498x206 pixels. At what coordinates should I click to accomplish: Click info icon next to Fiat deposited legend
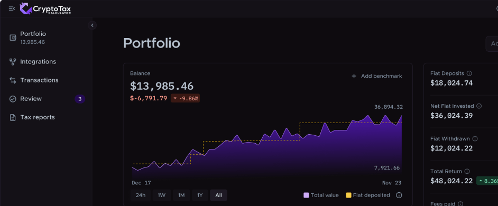coord(399,195)
